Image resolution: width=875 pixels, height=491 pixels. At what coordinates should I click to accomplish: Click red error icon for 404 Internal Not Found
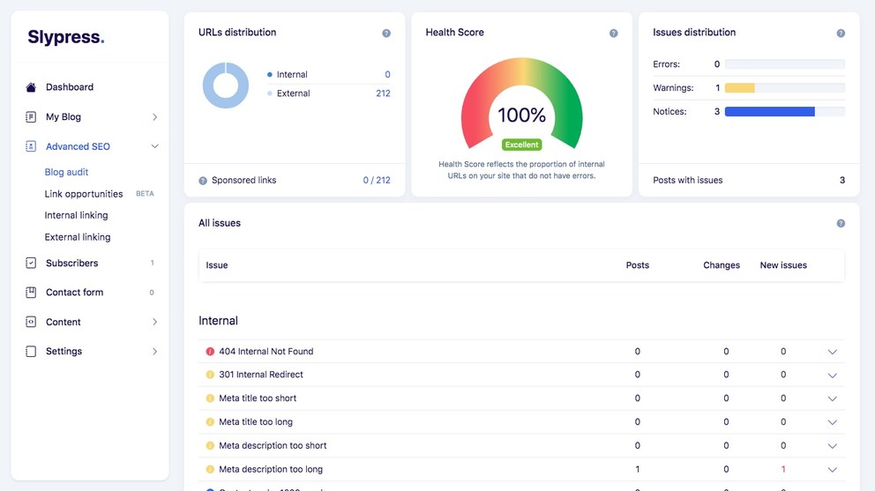pos(210,352)
